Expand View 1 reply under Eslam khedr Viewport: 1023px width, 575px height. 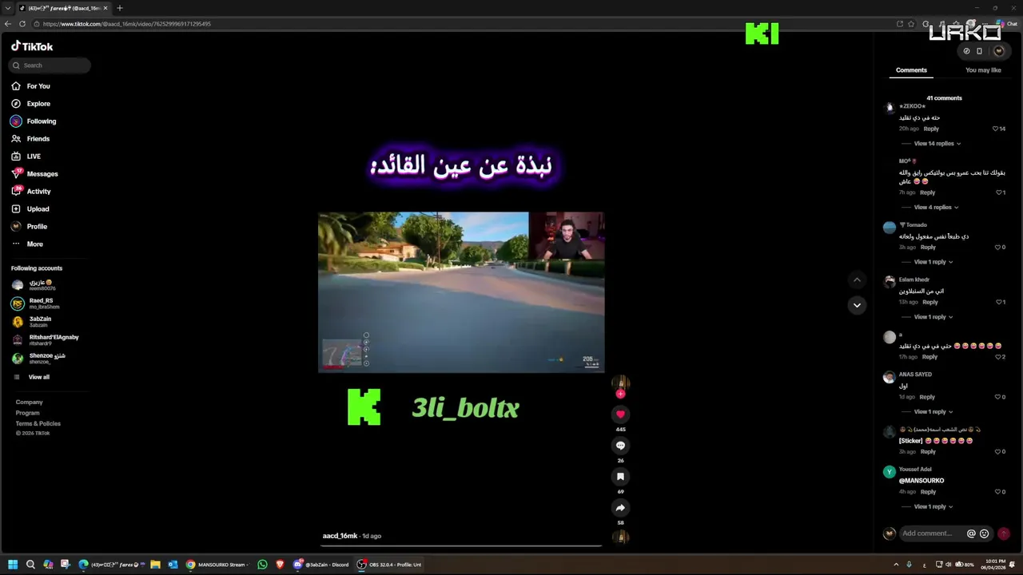pyautogui.click(x=933, y=317)
